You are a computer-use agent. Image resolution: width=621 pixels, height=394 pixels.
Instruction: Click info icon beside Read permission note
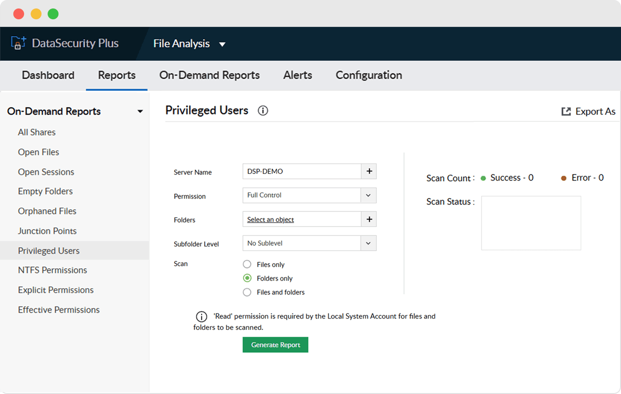point(201,316)
